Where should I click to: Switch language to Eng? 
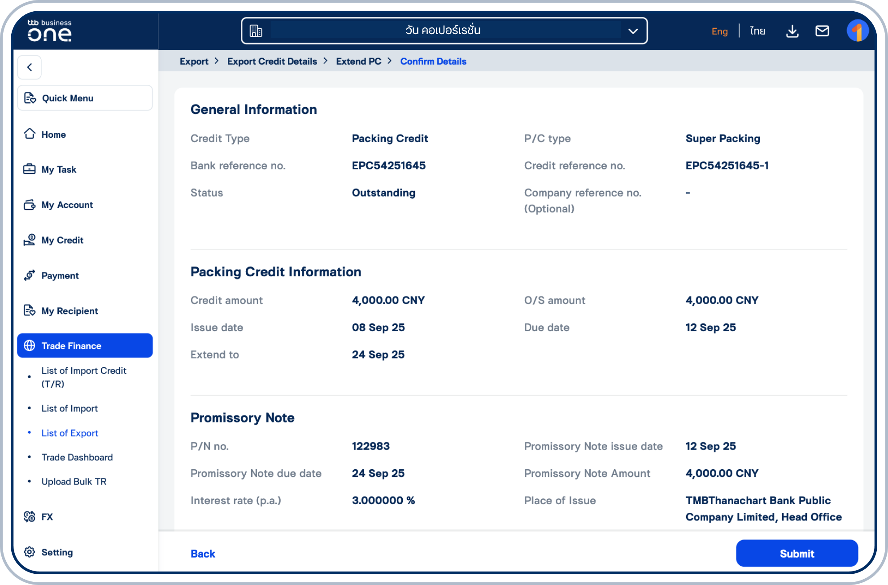(719, 31)
